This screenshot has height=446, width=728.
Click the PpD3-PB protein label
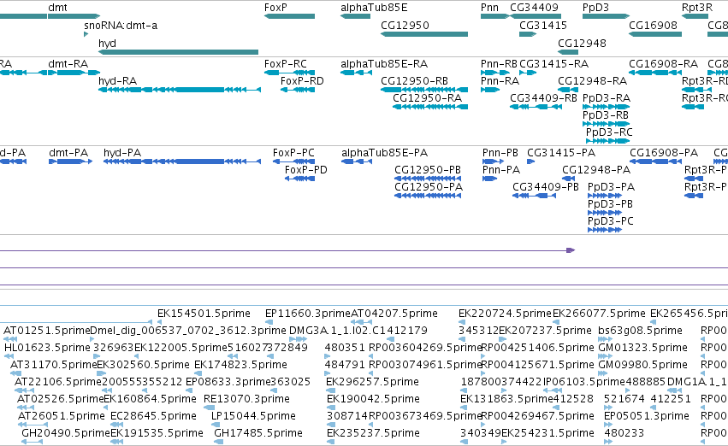tap(610, 204)
